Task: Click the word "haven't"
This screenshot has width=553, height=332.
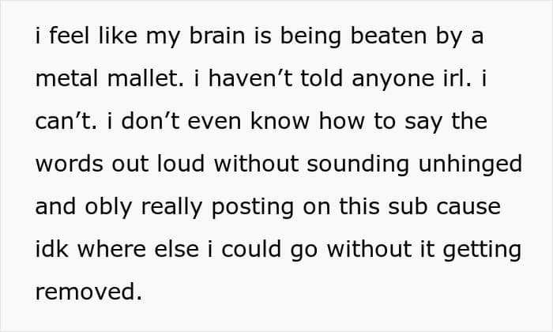Action: click(x=250, y=78)
